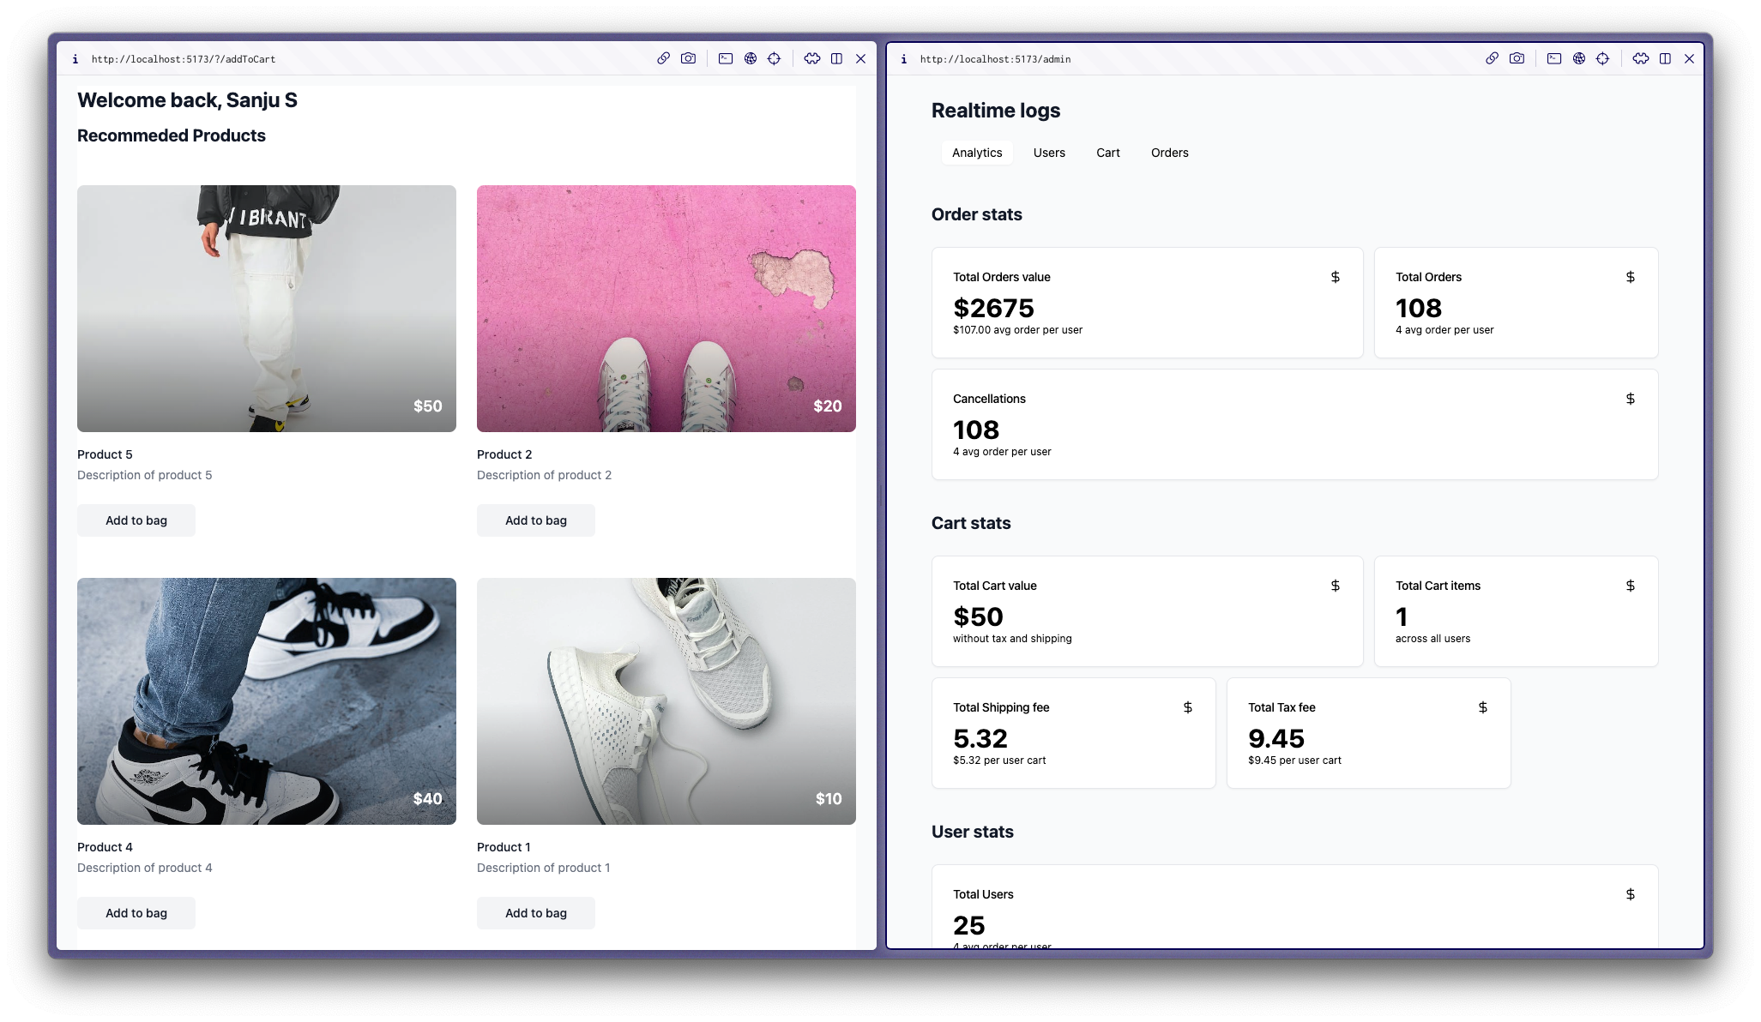This screenshot has width=1761, height=1022.
Task: Click the Total Orders value card
Action: pyautogui.click(x=1147, y=303)
